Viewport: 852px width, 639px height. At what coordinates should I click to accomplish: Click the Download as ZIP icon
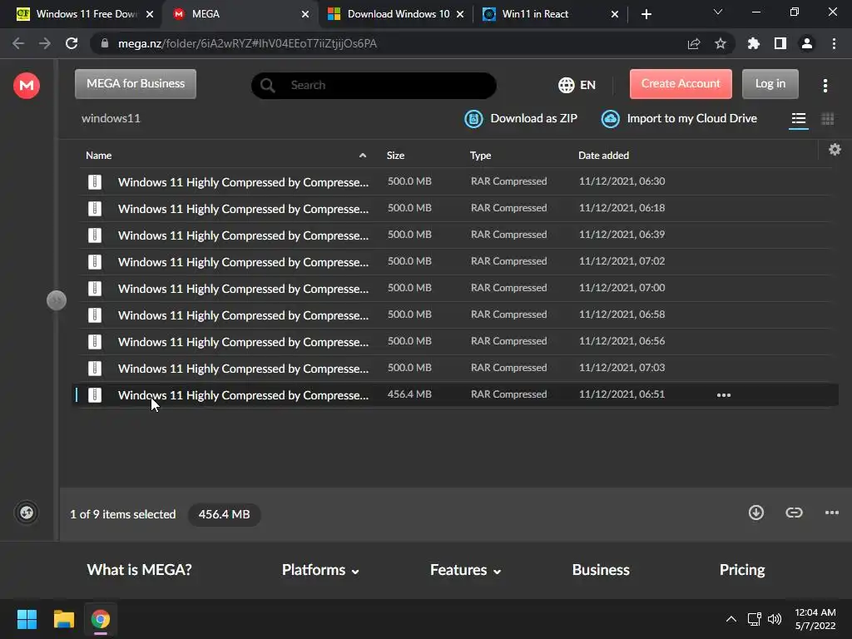473,118
